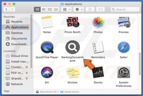Click the "RankingDomainName" label text
This screenshot has height=96, width=143.
click(73, 59)
